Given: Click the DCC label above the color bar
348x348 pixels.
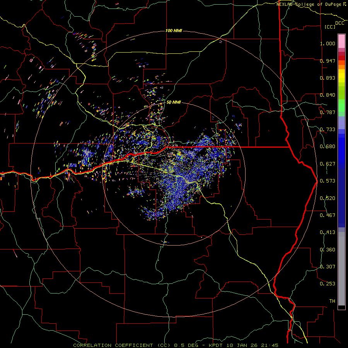Looking at the screenshot, I should pyautogui.click(x=339, y=23).
